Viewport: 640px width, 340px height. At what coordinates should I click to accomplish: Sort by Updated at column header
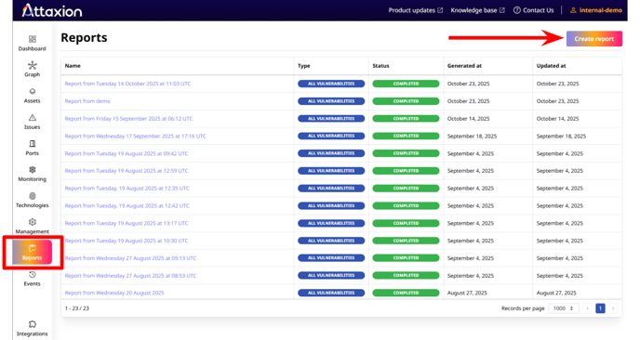tap(551, 66)
